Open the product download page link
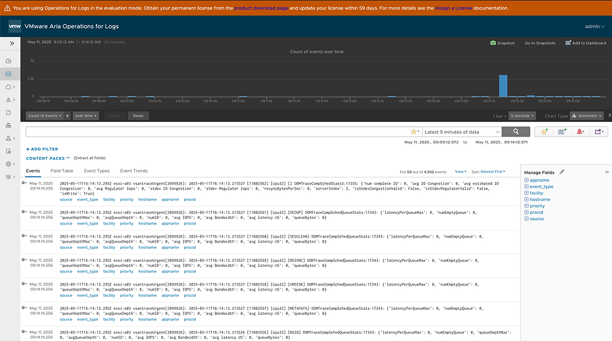The image size is (612, 341). pos(261,8)
